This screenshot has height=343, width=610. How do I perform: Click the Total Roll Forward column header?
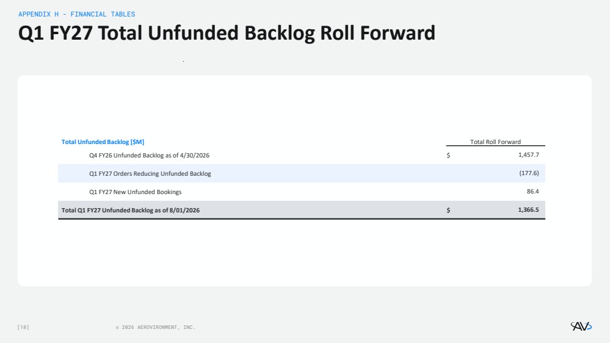(495, 142)
